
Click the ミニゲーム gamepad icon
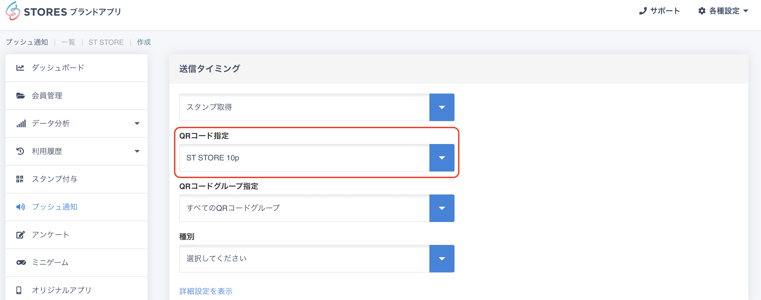[21, 262]
